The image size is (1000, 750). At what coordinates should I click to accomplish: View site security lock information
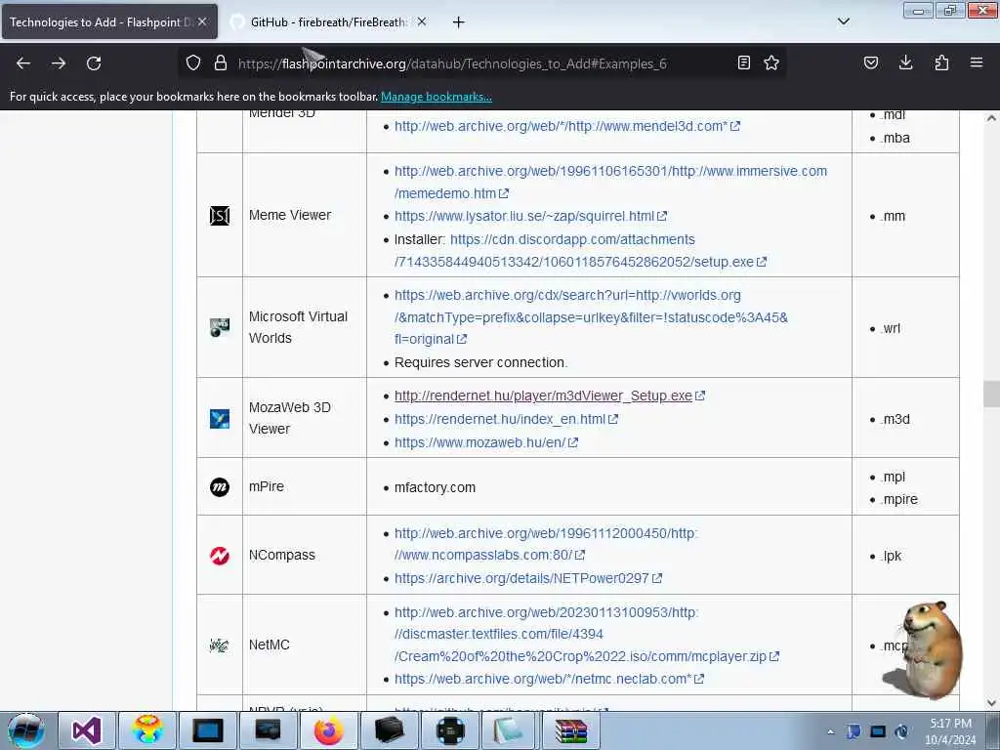tap(221, 62)
